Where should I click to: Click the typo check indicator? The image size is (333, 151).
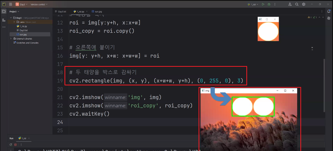click(x=315, y=17)
